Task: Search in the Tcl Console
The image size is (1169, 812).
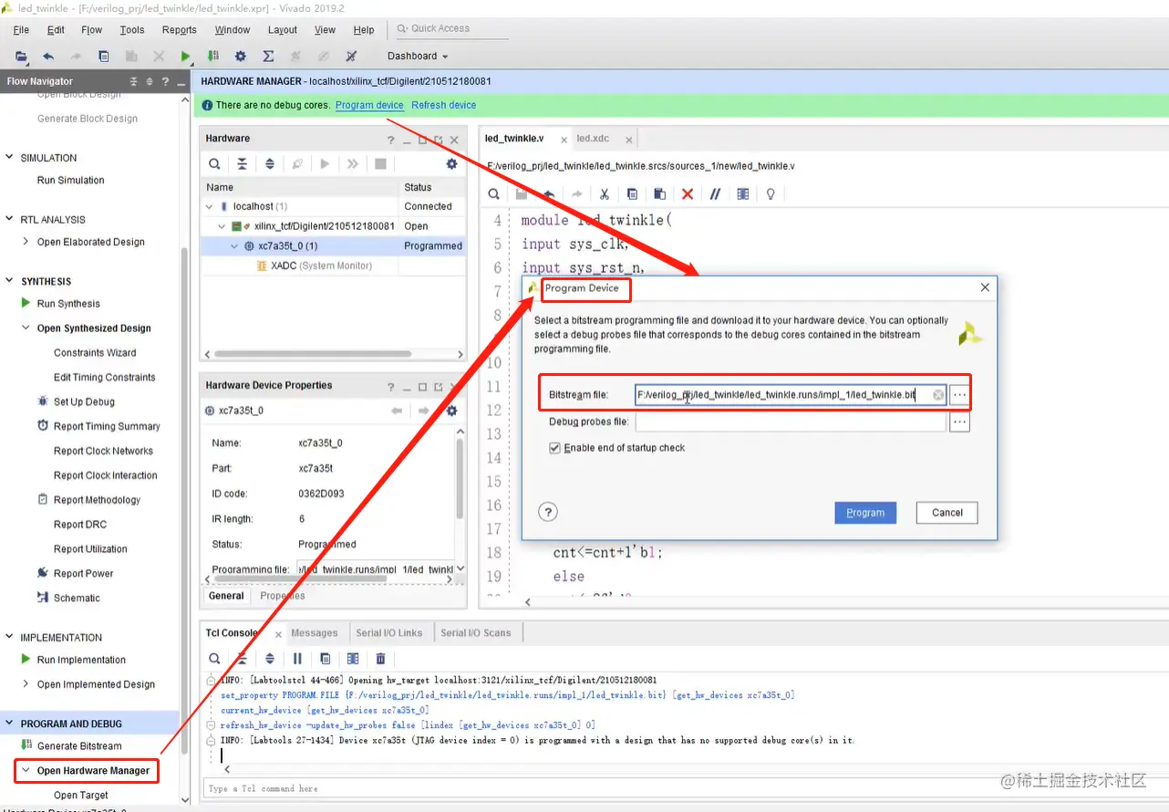Action: pyautogui.click(x=214, y=659)
